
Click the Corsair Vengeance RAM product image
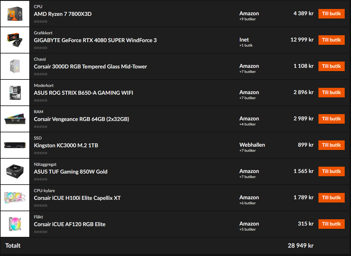tap(15, 119)
